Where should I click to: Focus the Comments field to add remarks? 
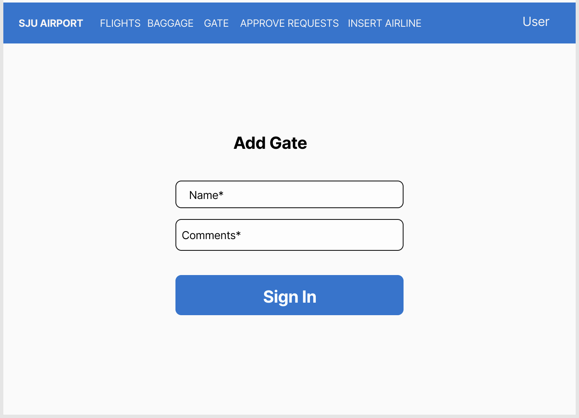289,235
